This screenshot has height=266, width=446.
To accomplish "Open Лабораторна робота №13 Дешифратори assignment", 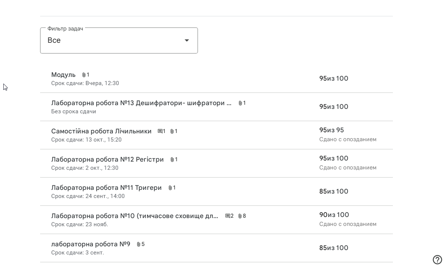I will (x=141, y=103).
